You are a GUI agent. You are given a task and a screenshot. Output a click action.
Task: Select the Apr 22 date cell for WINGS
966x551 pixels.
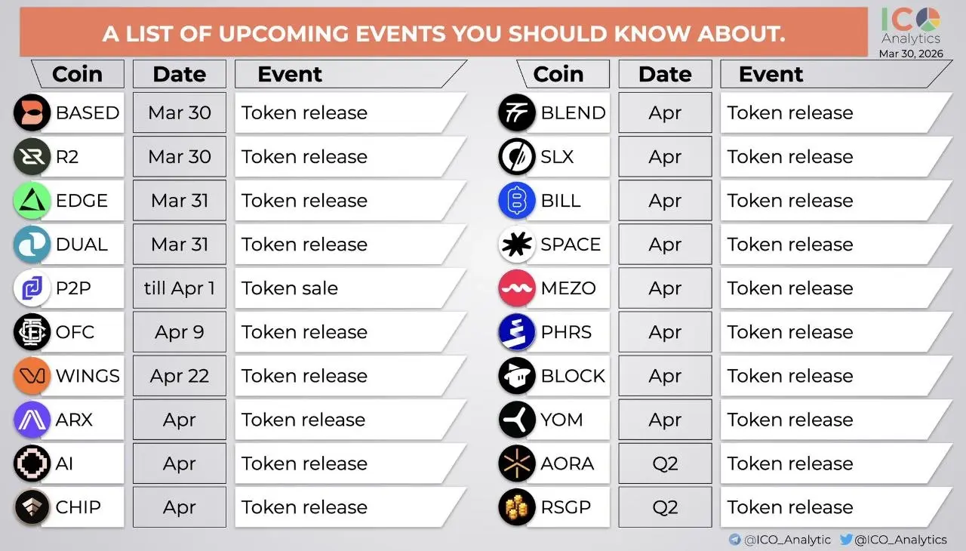tap(180, 375)
